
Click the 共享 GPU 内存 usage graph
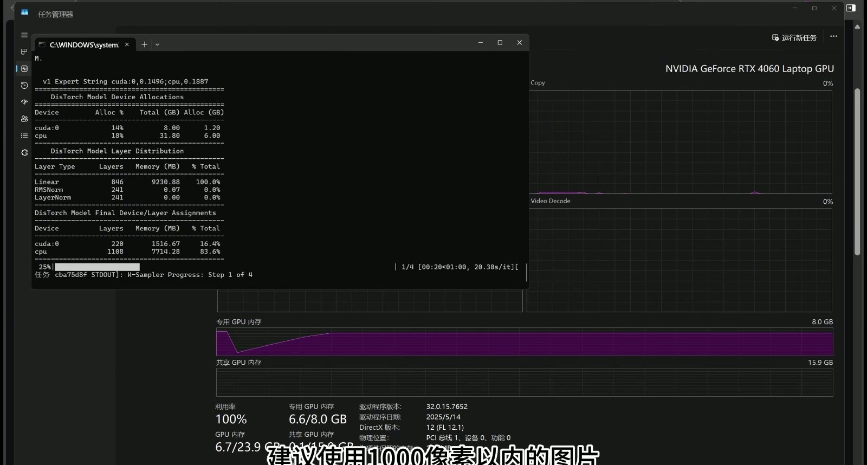525,383
